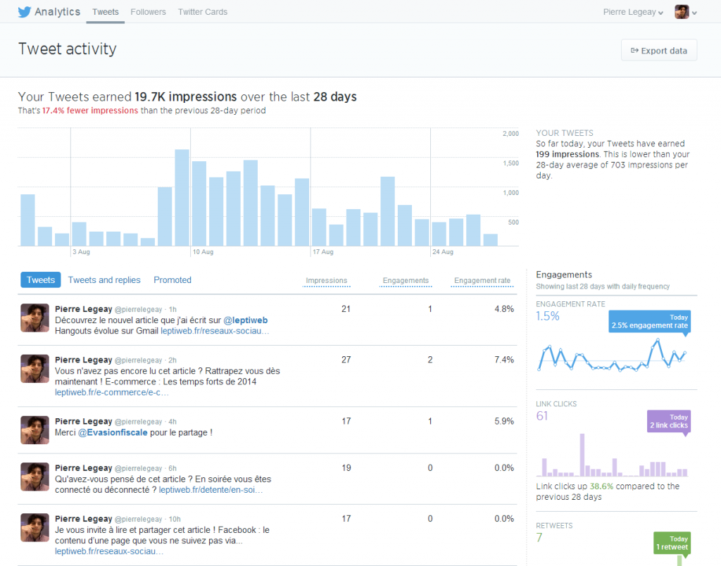Click avatar of the Evasionfiscale tweet
The height and width of the screenshot is (566, 721).
coord(35,430)
